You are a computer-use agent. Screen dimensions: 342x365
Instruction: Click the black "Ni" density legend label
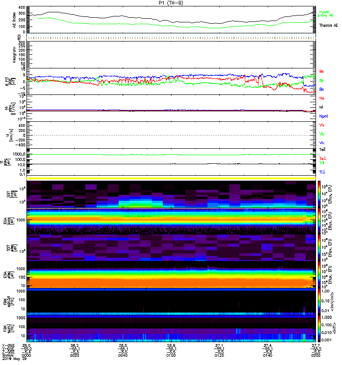[321, 107]
